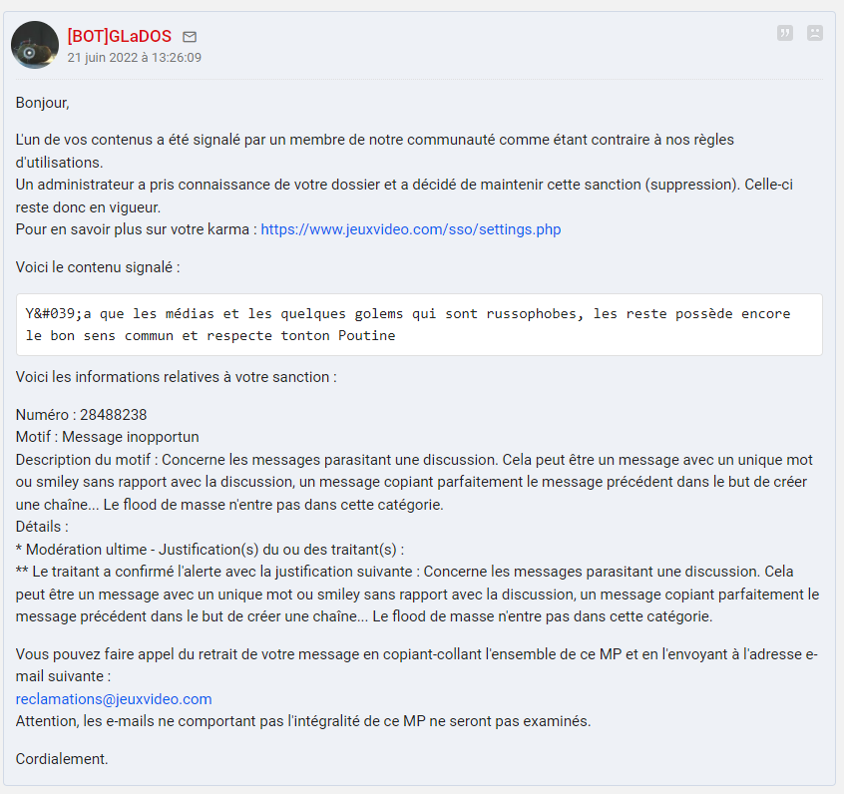Click the quote message icon

tap(785, 33)
